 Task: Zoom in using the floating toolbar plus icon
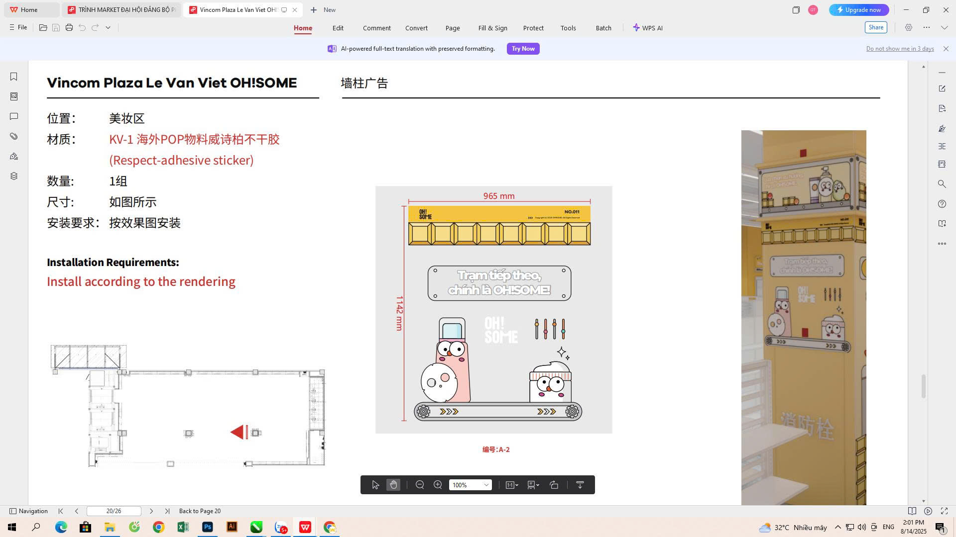(438, 485)
